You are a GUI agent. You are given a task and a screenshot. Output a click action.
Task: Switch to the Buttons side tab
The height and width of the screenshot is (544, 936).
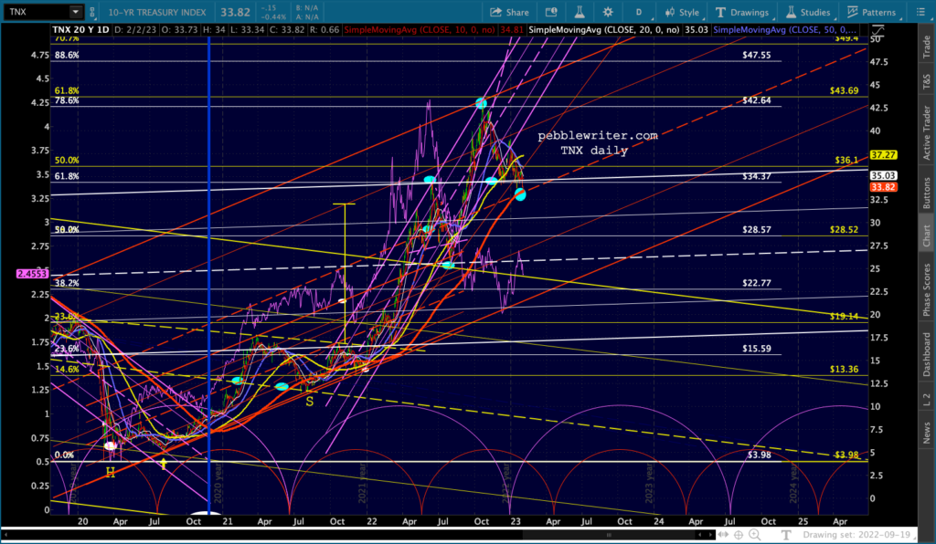tap(927, 193)
